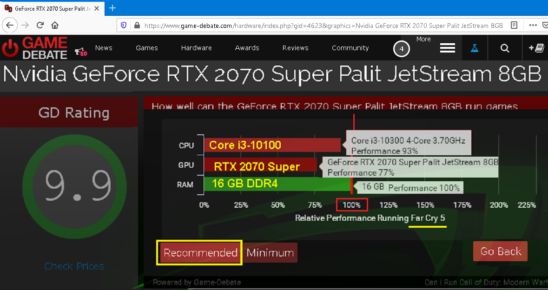Open the Games menu
Viewport: 548px width, 290px height.
click(147, 48)
